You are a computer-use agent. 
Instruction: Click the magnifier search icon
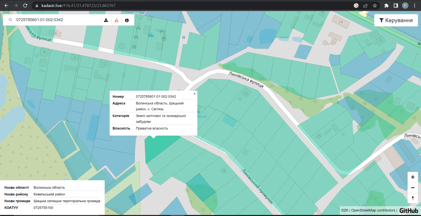(11, 20)
